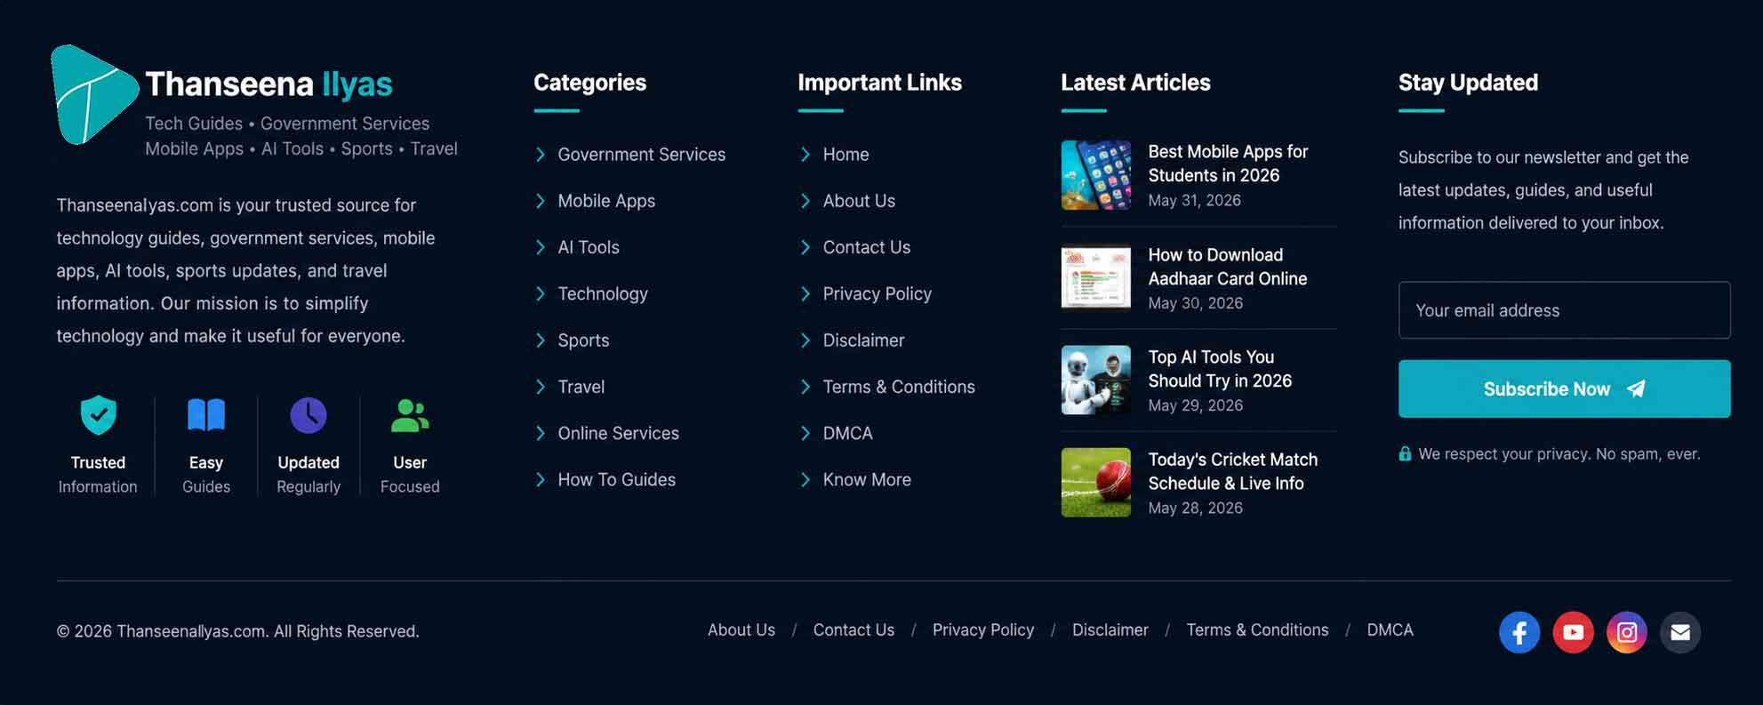1763x705 pixels.
Task: Open DMCA in Important Links column
Action: (x=847, y=433)
